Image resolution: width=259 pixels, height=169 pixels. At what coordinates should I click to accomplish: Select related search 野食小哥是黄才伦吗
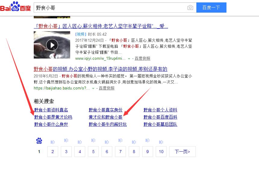pos(53,117)
